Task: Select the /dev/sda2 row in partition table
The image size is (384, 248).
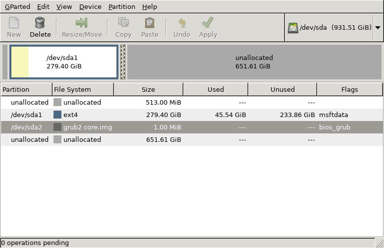Action: pyautogui.click(x=192, y=127)
